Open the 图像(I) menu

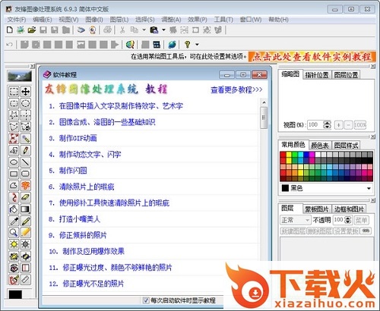pyautogui.click(x=94, y=20)
